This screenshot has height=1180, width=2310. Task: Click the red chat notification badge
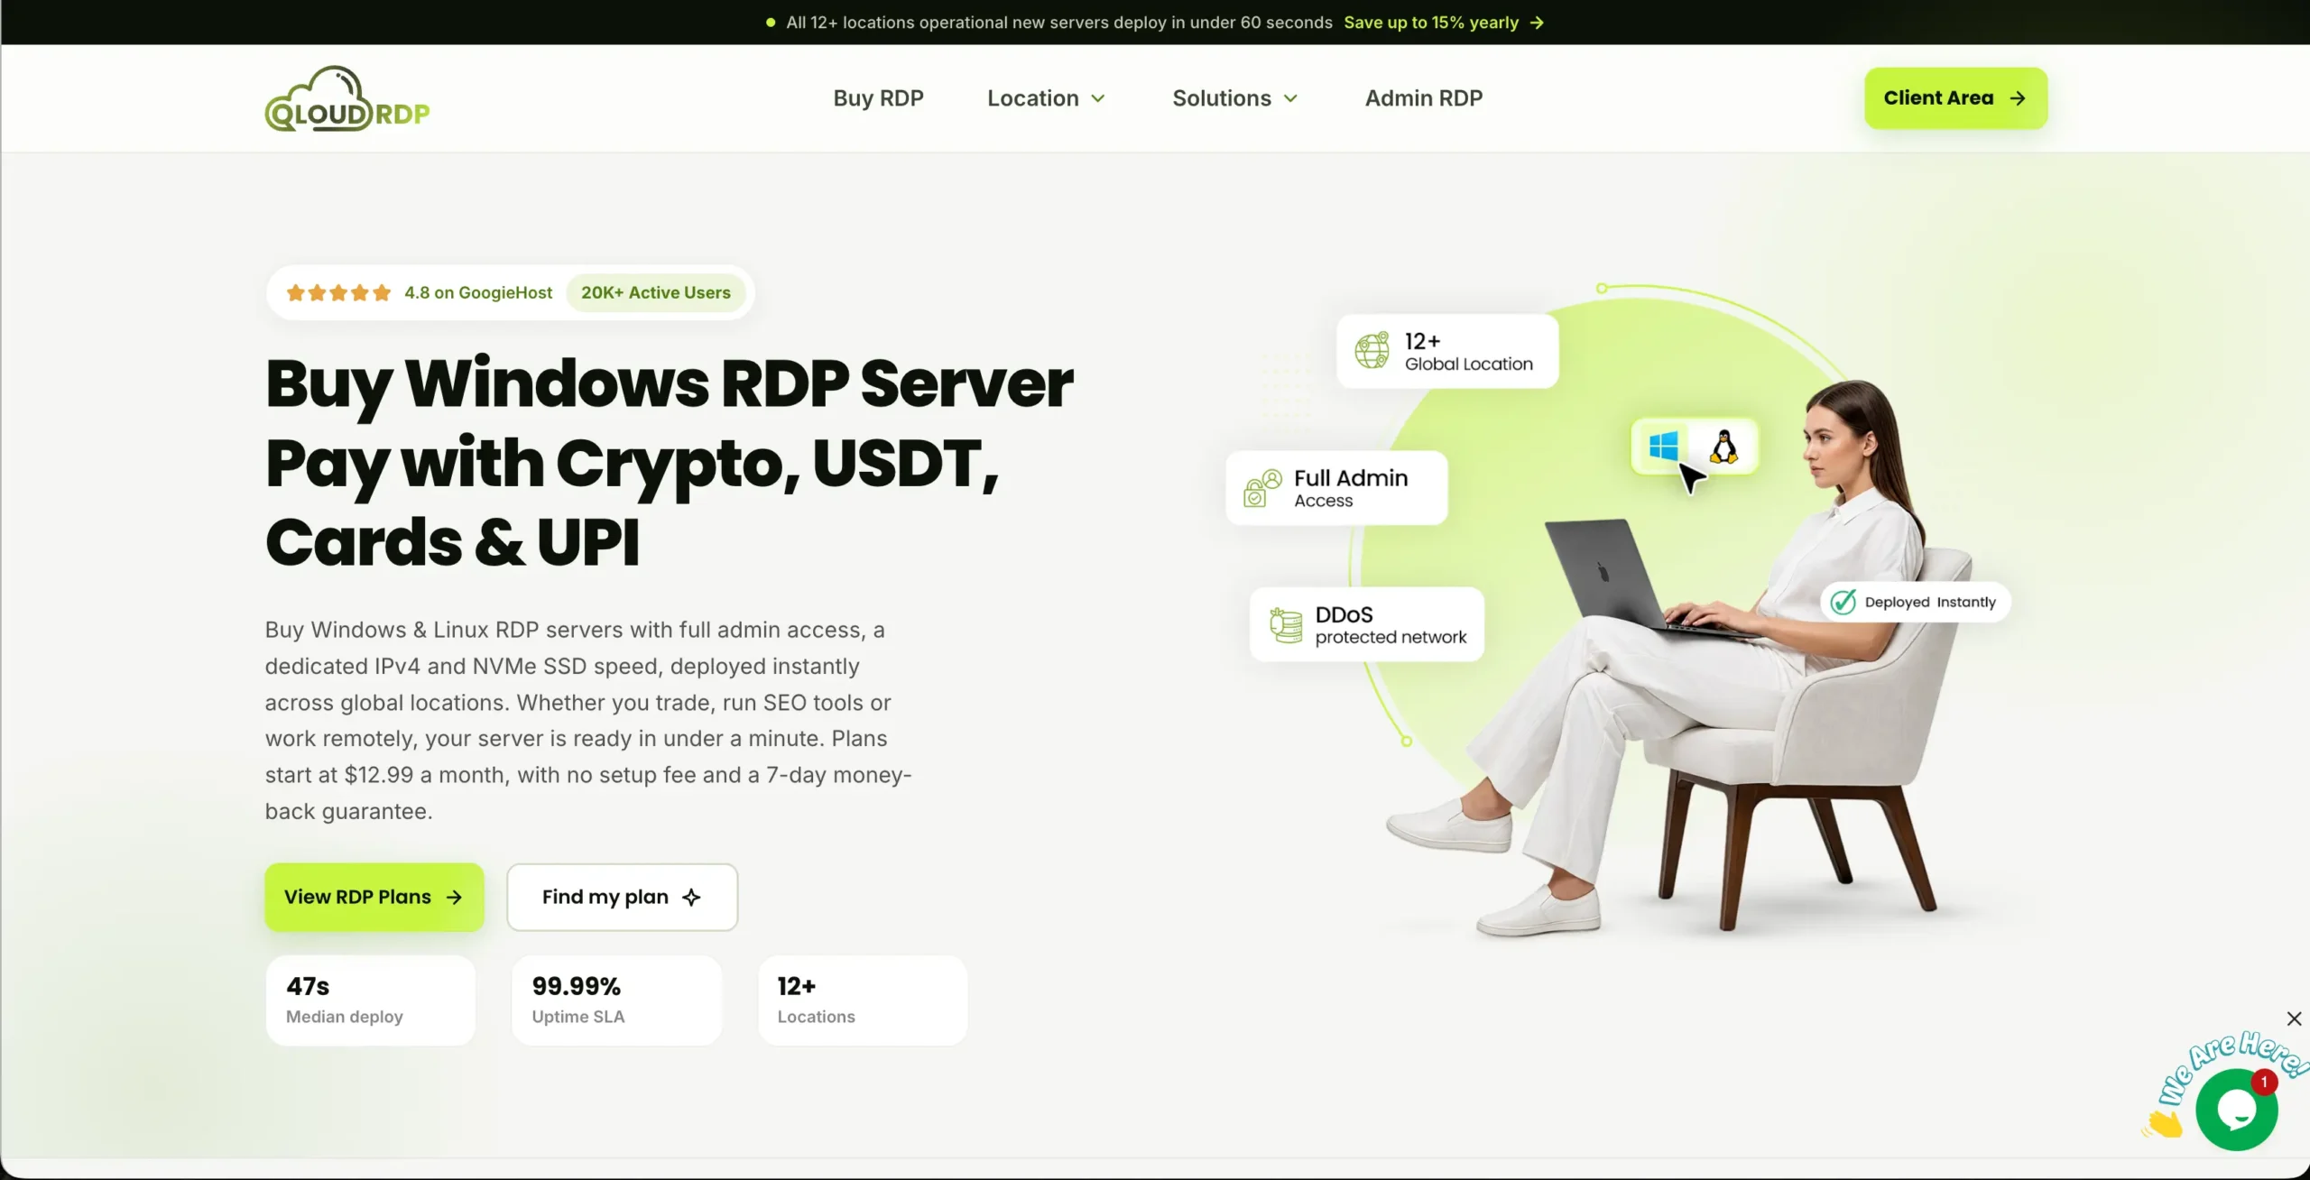coord(2264,1083)
